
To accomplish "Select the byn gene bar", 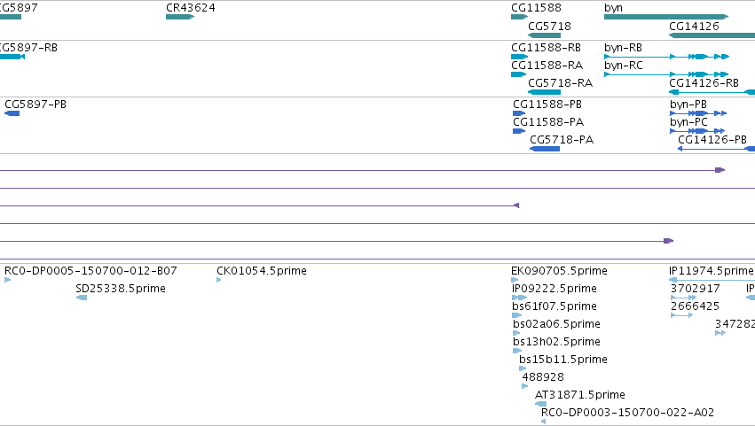I will pyautogui.click(x=666, y=17).
